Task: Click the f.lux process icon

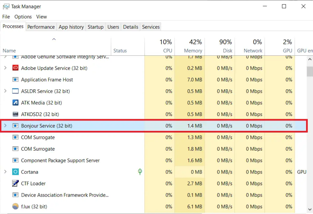Action: [x=15, y=206]
